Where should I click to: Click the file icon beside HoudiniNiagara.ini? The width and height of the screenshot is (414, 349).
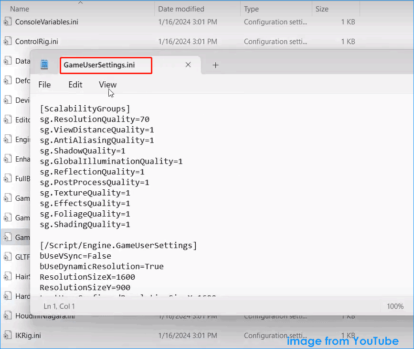point(7,316)
